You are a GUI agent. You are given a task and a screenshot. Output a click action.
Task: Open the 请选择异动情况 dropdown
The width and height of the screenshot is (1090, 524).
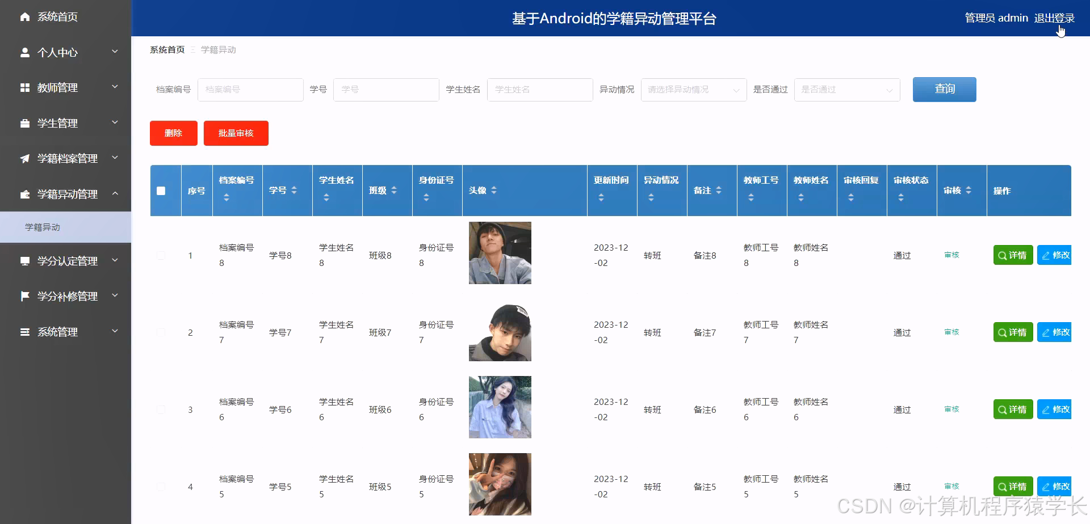click(693, 90)
